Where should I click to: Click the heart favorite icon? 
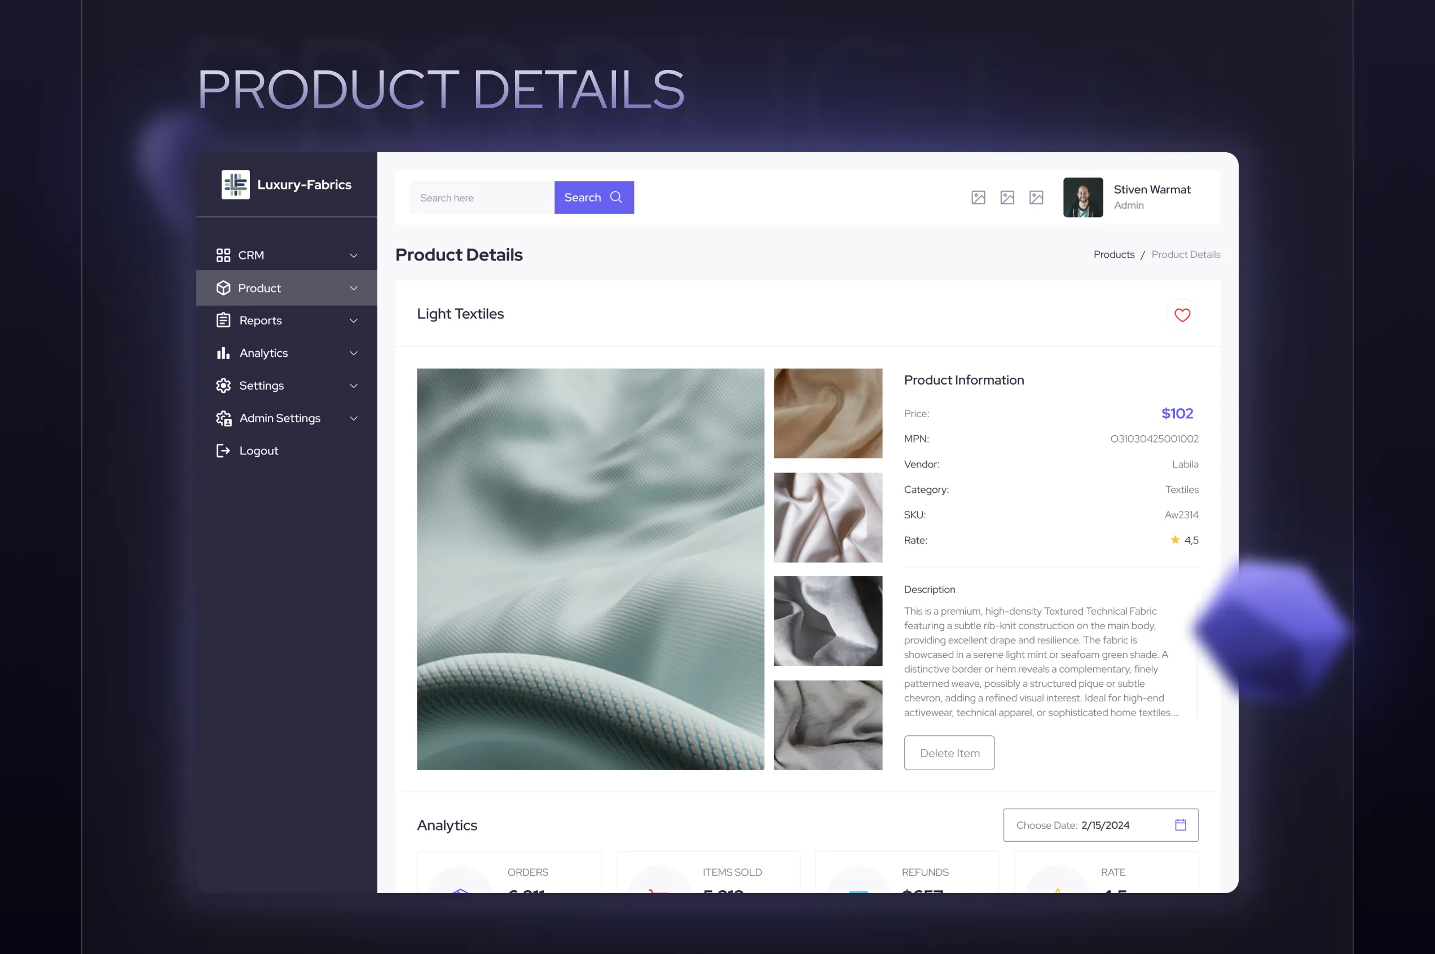[x=1182, y=315]
